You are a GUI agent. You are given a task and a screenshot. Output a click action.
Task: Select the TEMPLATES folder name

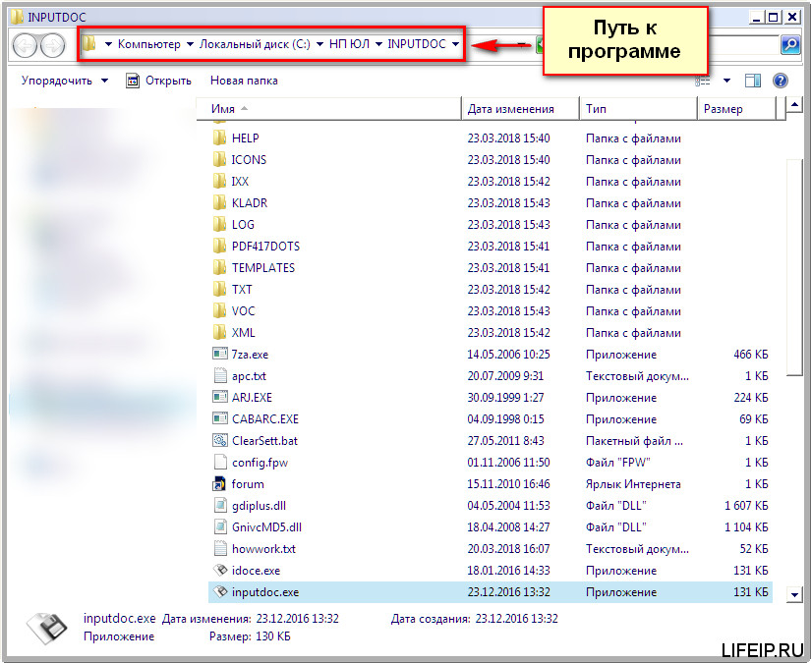pos(262,268)
